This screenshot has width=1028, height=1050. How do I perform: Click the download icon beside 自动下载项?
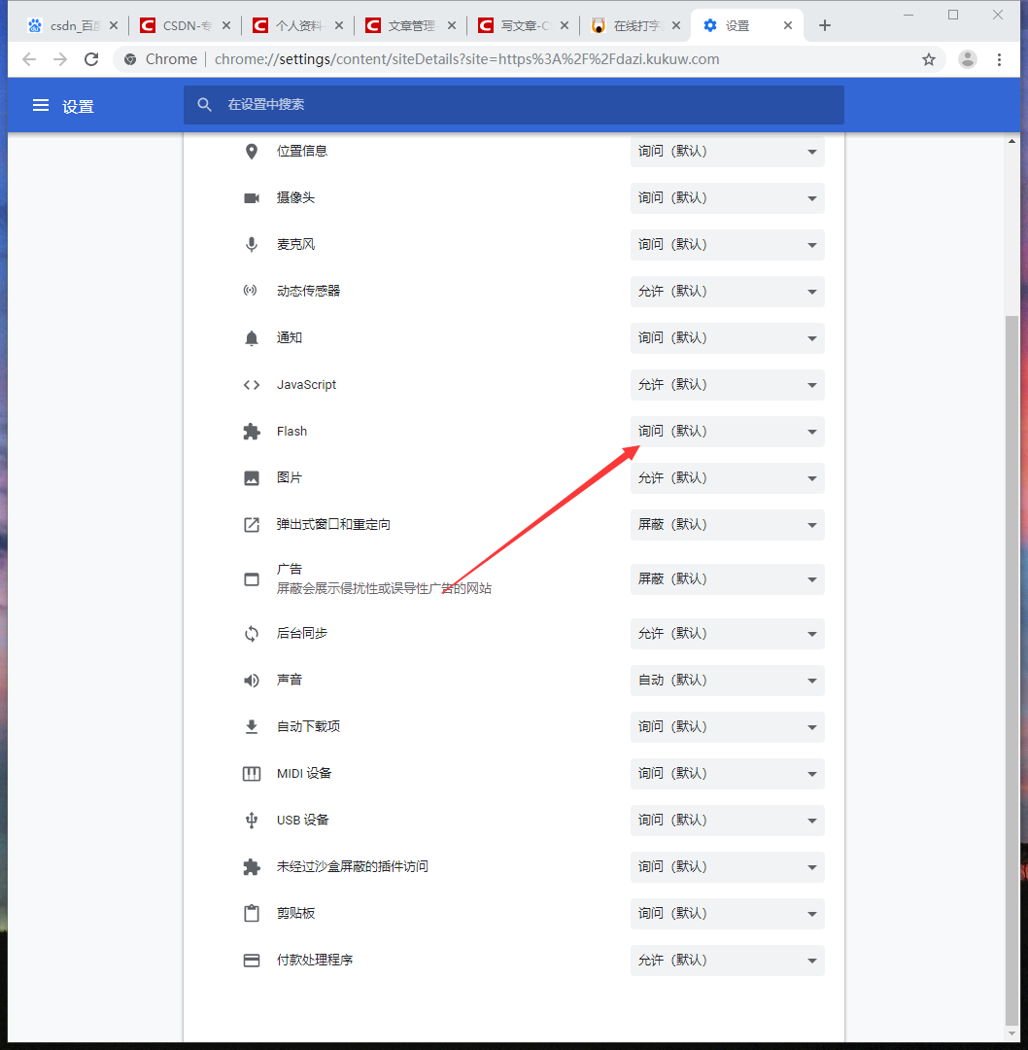tap(251, 726)
